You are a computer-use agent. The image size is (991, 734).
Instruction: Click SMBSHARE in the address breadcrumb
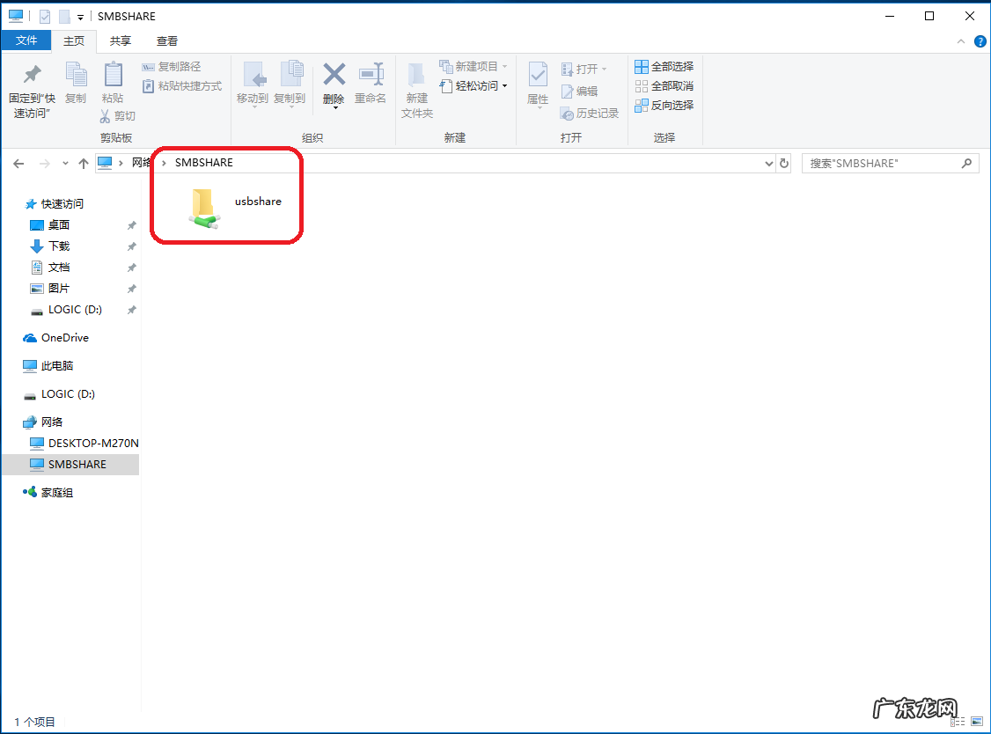pos(203,163)
